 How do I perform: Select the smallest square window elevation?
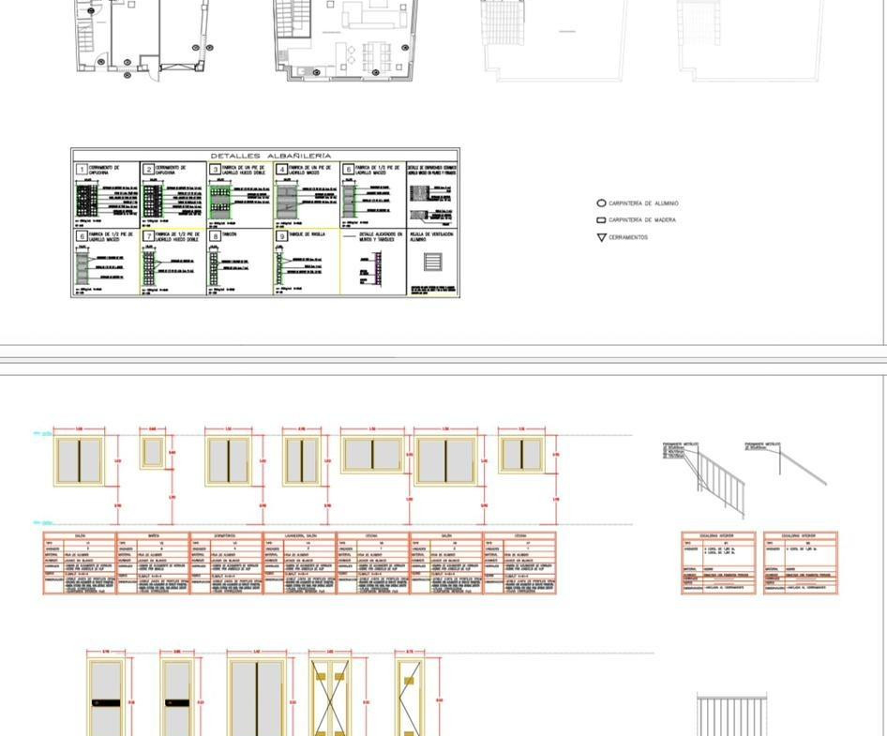[x=152, y=452]
